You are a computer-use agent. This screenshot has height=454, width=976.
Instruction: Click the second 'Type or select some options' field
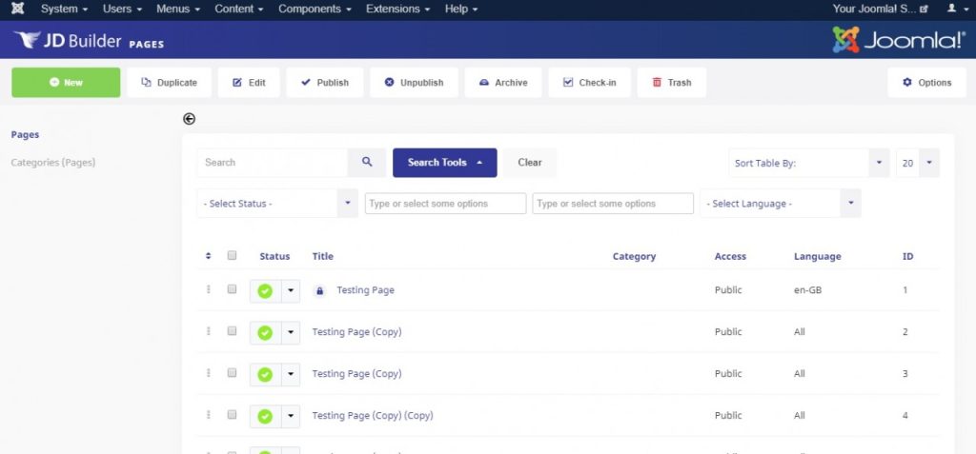(x=613, y=204)
